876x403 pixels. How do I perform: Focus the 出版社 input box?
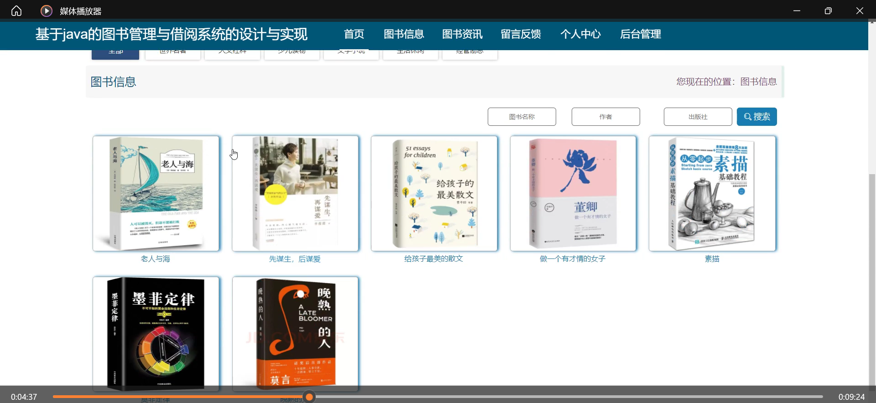click(x=698, y=117)
